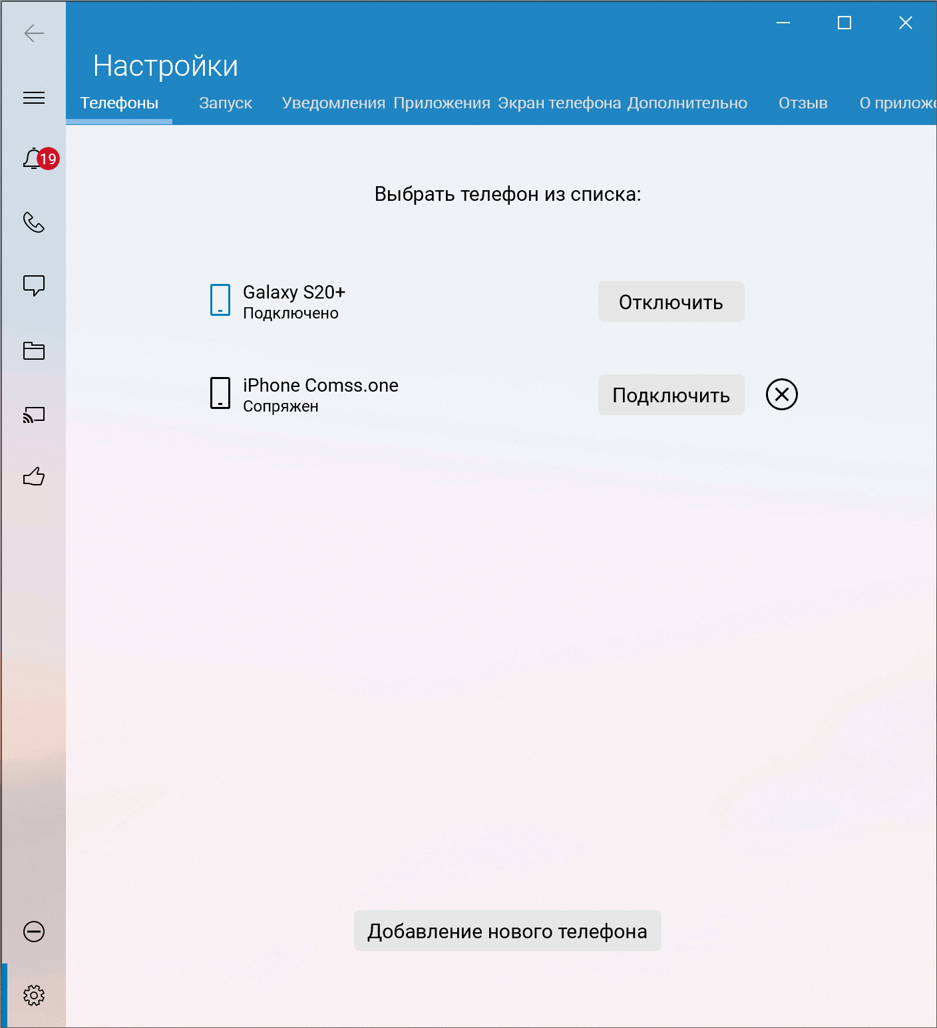Maximize the window
This screenshot has width=937, height=1028.
pos(844,23)
